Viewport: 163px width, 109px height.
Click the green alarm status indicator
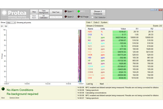3,89
